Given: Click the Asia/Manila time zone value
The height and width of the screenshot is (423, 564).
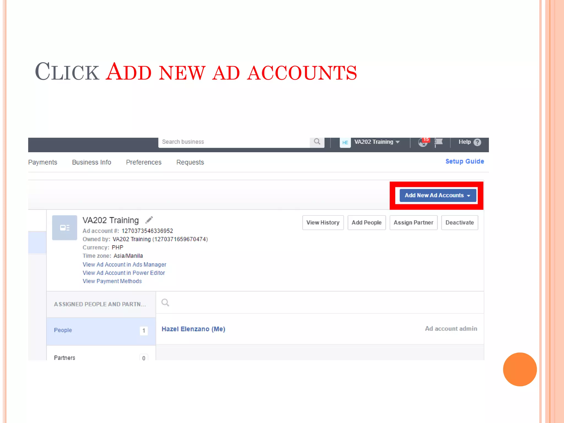Looking at the screenshot, I should click(x=128, y=256).
